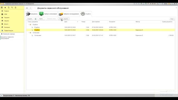Go back with the left arrow

27,8
